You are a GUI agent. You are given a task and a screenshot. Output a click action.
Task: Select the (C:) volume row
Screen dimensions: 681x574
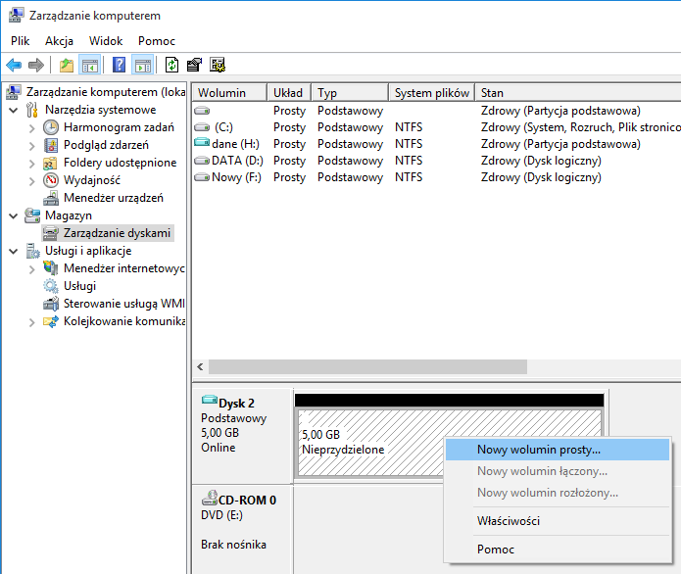[436, 127]
